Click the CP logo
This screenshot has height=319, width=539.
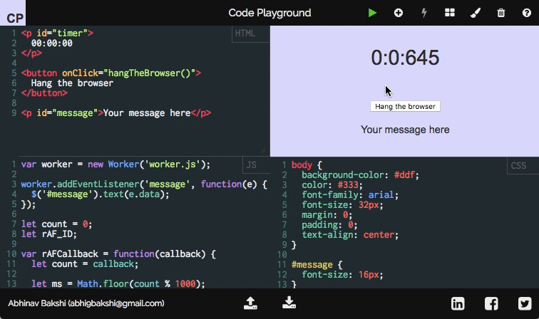coord(13,13)
